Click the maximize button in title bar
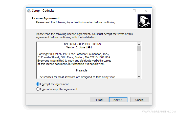 (x=134, y=11)
